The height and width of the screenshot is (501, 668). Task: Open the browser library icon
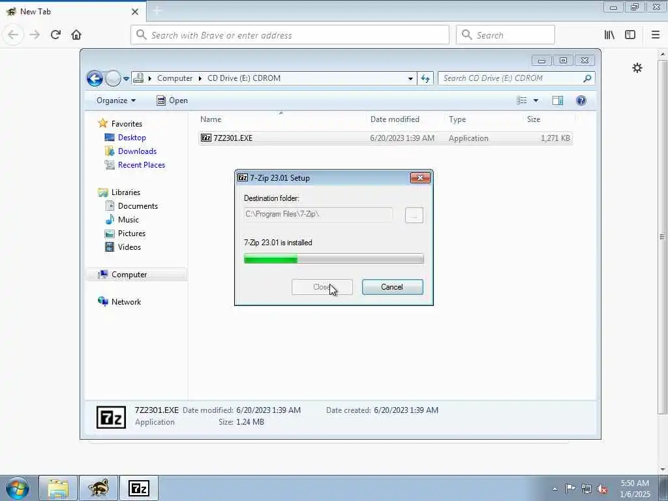[x=609, y=35]
